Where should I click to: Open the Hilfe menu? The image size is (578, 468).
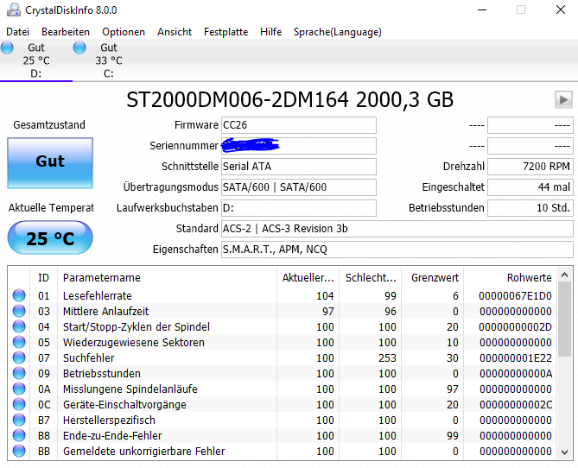click(271, 32)
